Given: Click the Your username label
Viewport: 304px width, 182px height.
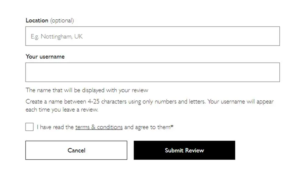Looking at the screenshot, I should pyautogui.click(x=45, y=56).
